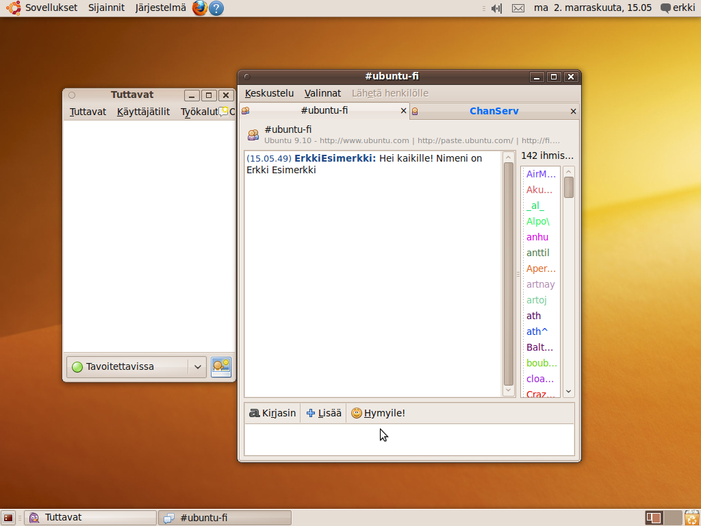Viewport: 701px width, 526px height.
Task: Click the #ubuntu-fi chat room icon
Action: click(x=253, y=134)
